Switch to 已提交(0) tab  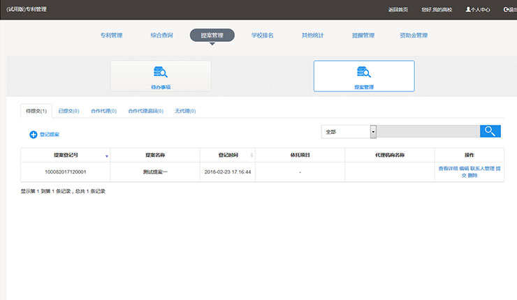coord(68,111)
